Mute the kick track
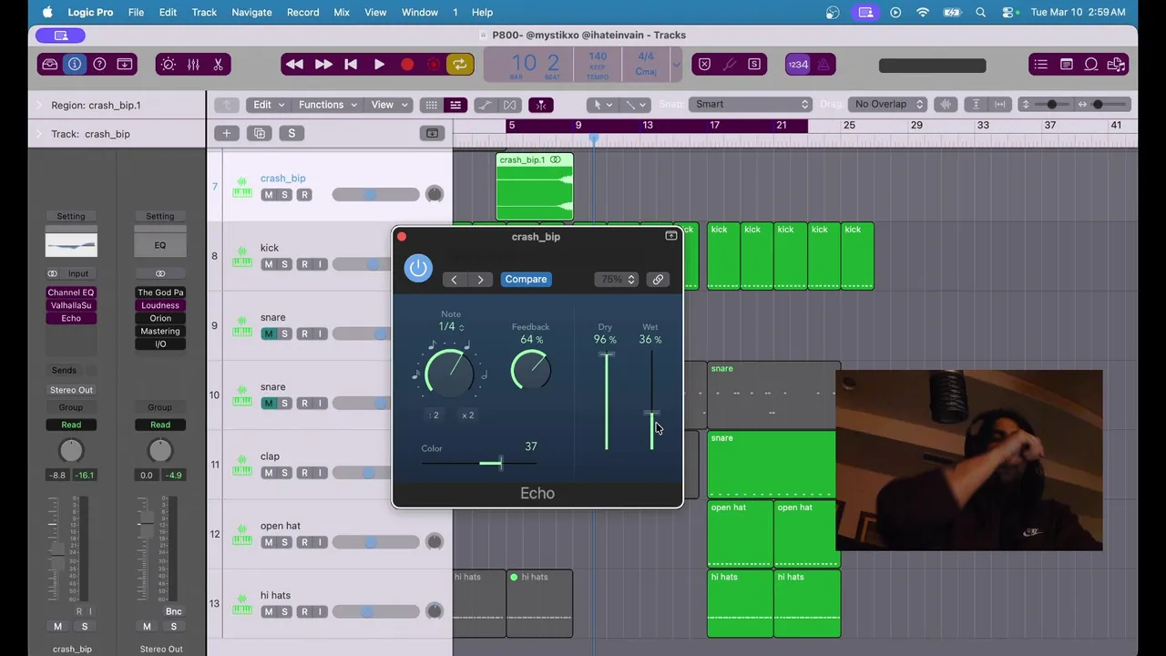This screenshot has height=656, width=1166. pos(268,264)
